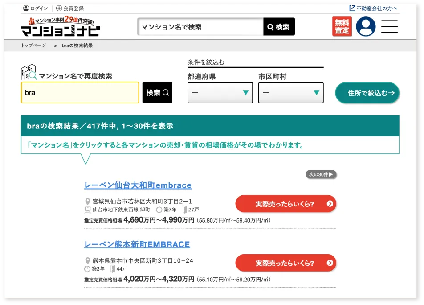
Task: Click the red 無料査定 badge
Action: [342, 26]
